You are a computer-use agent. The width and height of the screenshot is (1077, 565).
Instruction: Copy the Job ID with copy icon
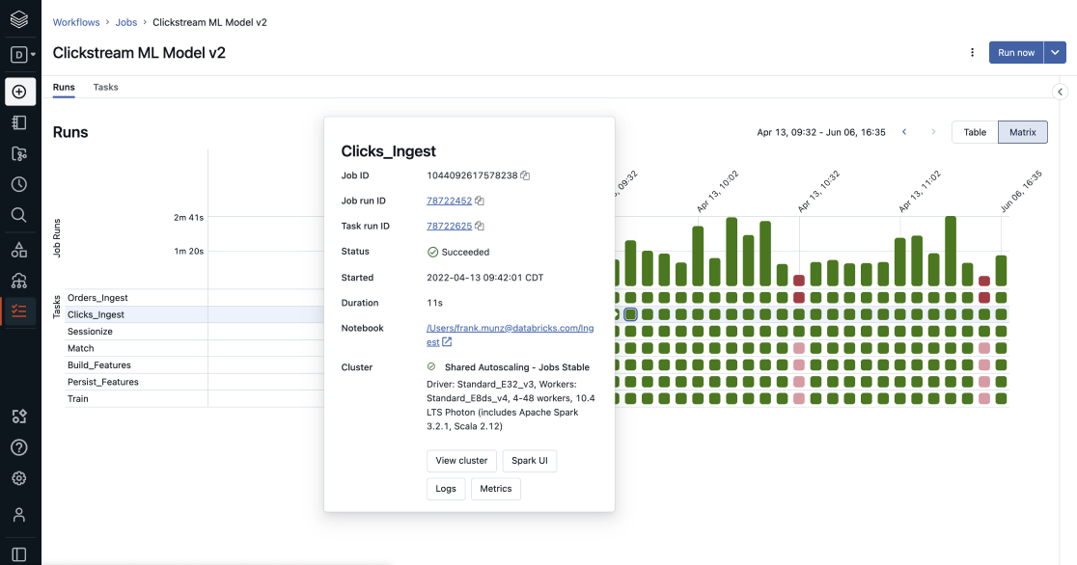pos(526,175)
